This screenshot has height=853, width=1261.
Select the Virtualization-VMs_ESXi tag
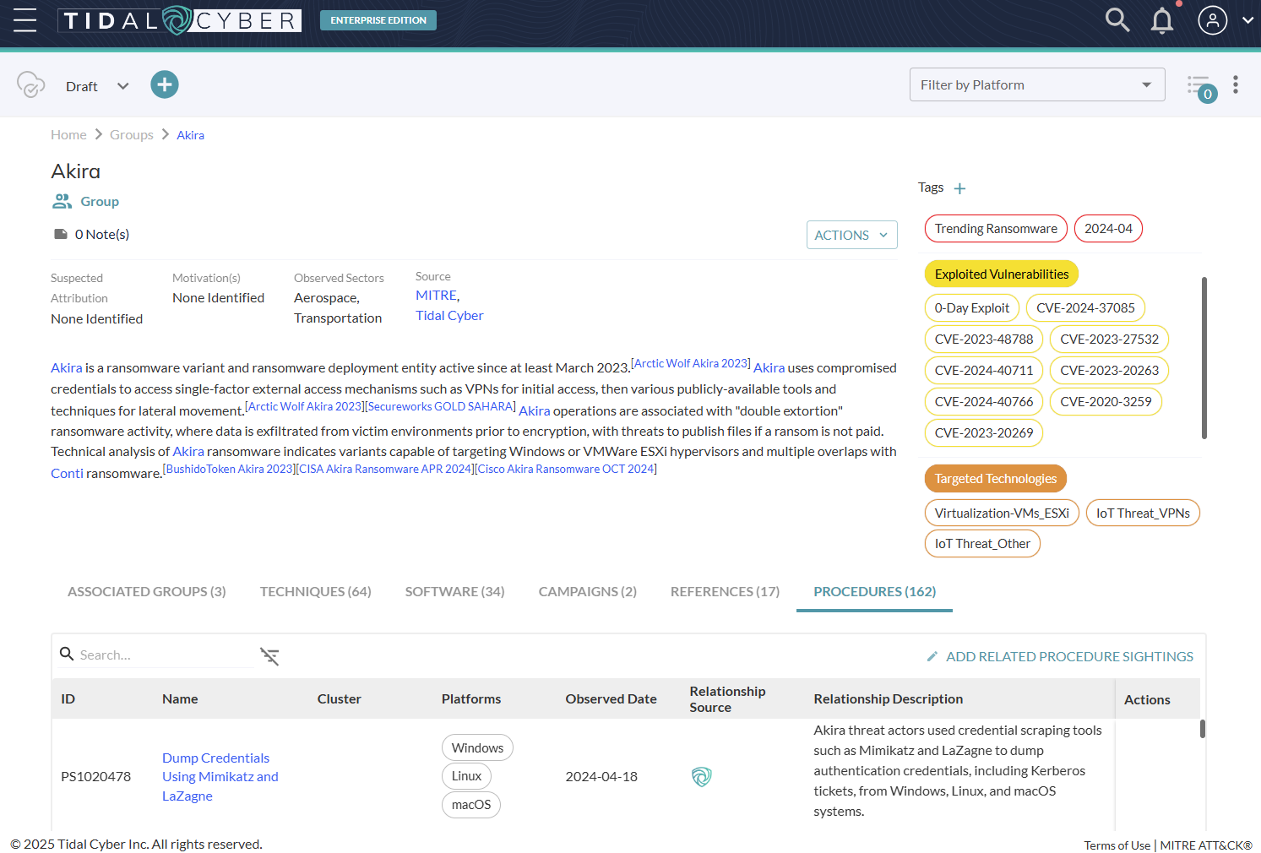1002,513
